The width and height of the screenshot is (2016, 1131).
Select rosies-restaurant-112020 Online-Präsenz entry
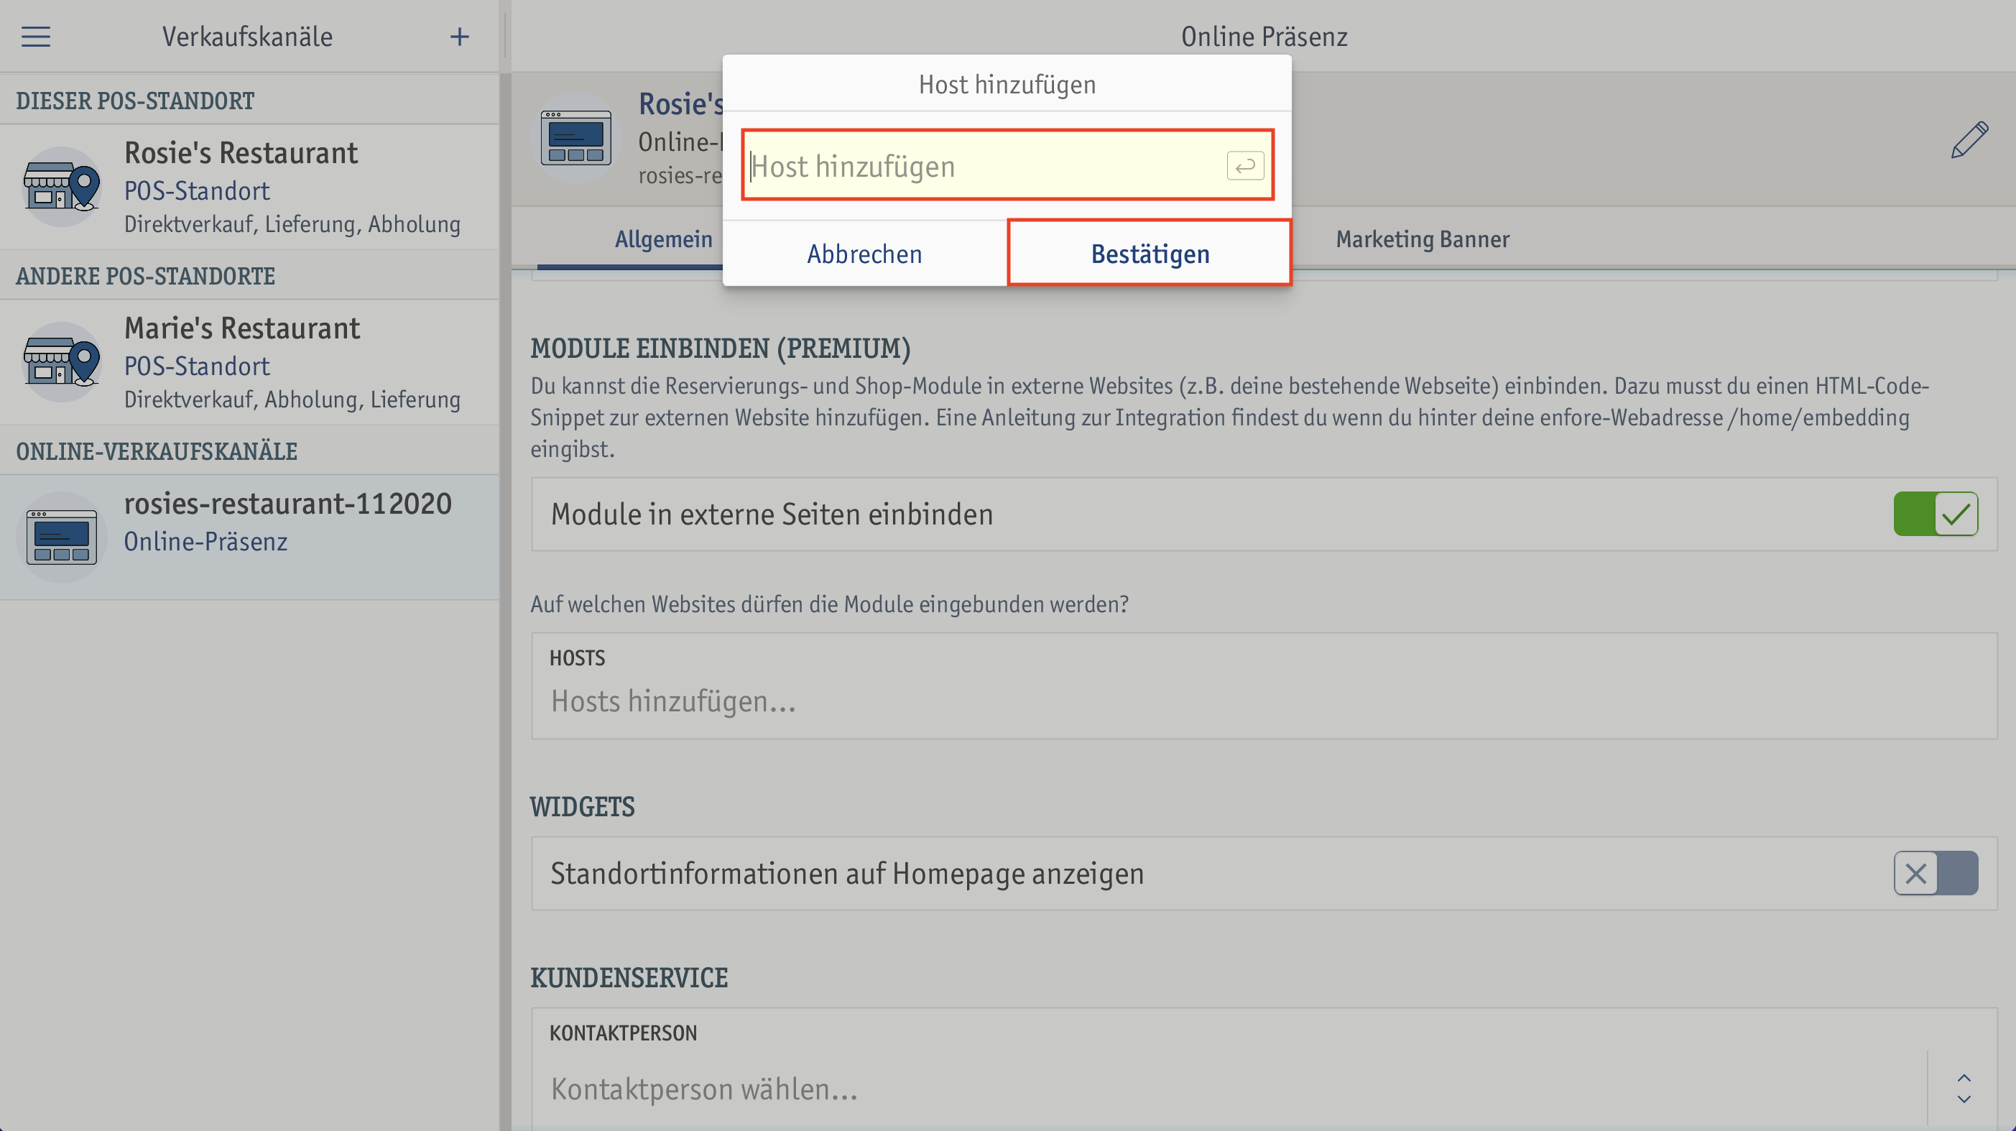point(249,537)
